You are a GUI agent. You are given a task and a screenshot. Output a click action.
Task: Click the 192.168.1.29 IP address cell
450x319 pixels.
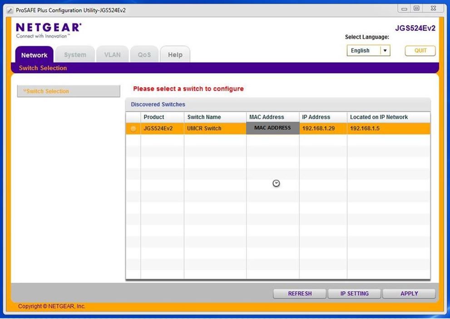(x=323, y=128)
